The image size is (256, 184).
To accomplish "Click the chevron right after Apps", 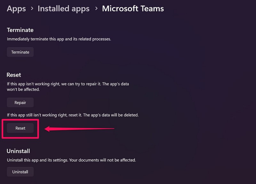I will click(x=32, y=9).
